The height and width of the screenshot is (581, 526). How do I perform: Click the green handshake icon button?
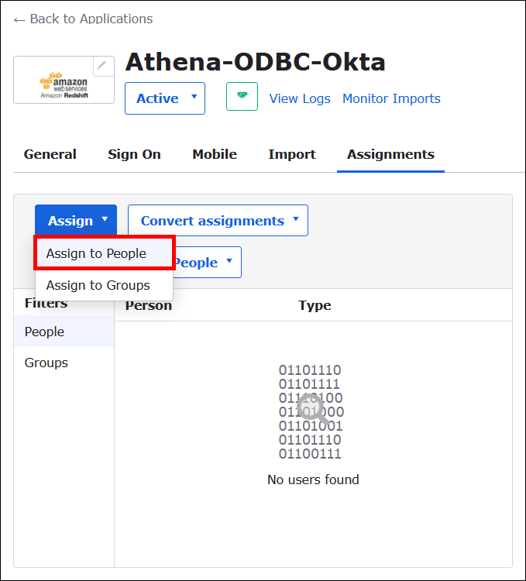(x=242, y=98)
